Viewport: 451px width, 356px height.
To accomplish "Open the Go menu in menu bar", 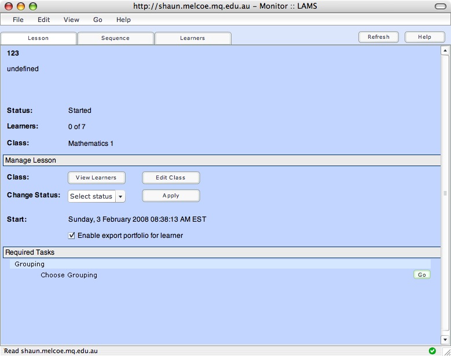I will 98,20.
